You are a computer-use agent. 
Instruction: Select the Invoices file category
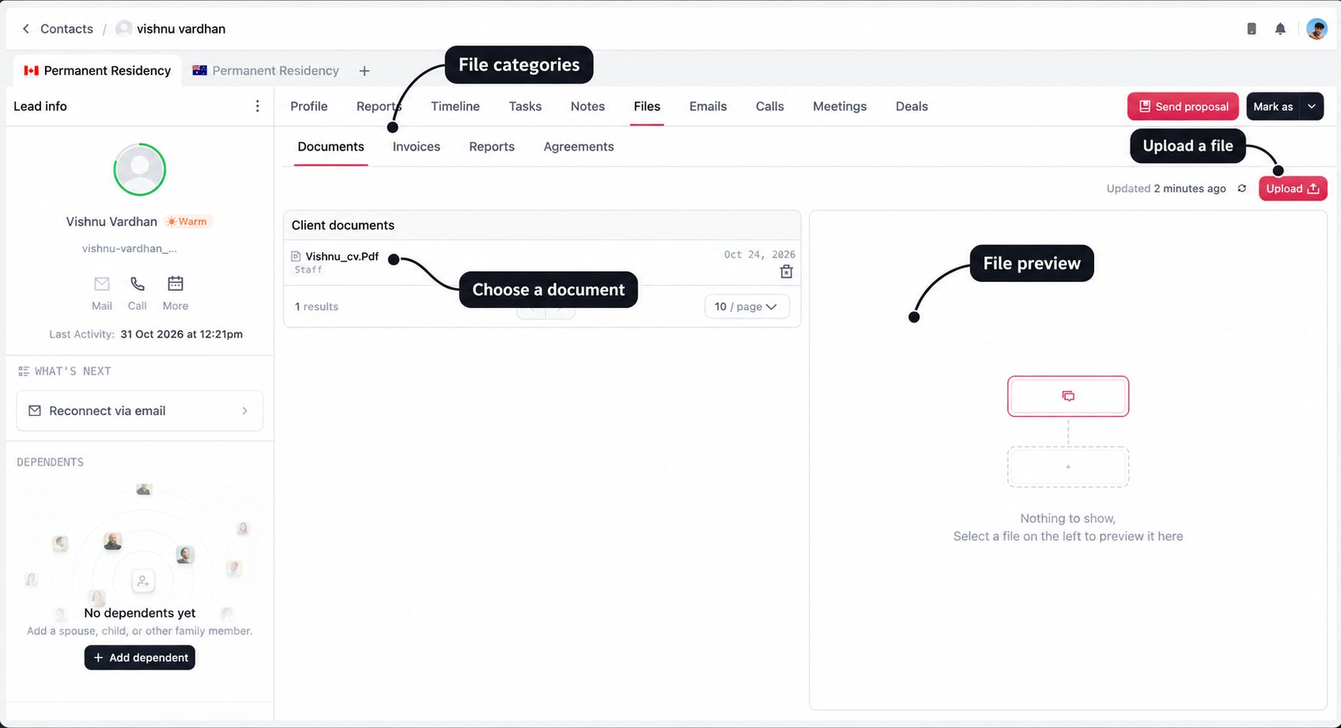(416, 147)
